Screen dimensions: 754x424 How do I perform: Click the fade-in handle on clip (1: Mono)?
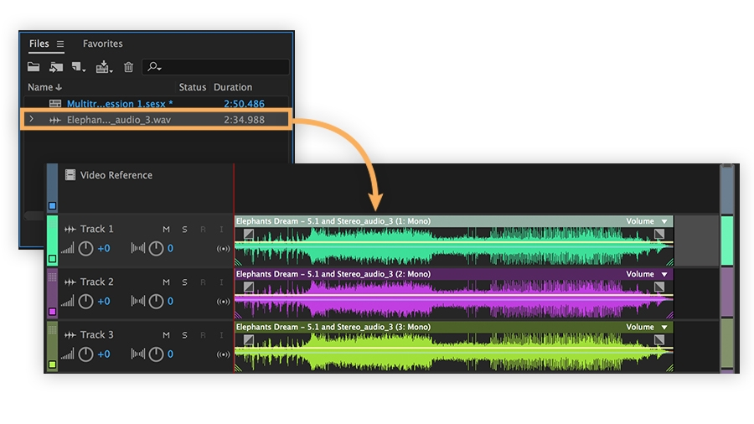pos(249,234)
